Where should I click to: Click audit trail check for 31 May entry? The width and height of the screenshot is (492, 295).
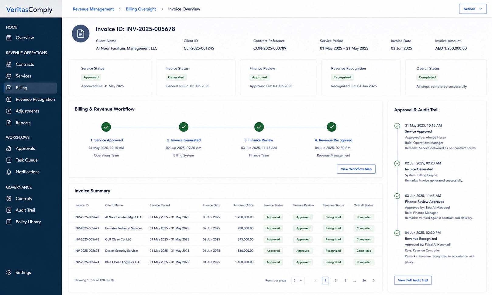point(397,126)
